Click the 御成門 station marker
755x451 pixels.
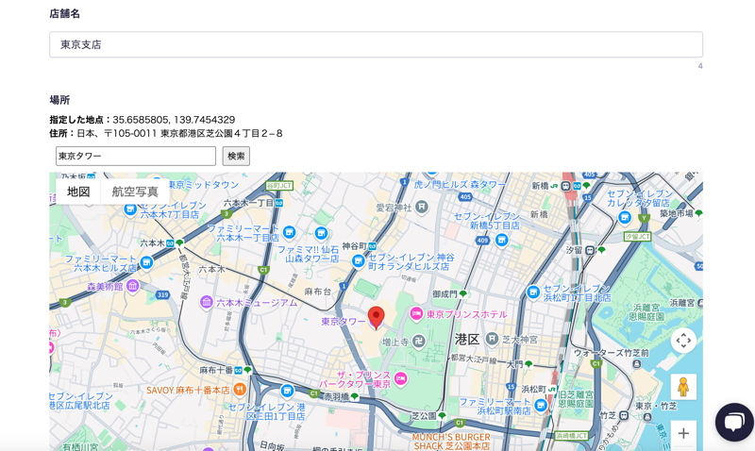(462, 293)
